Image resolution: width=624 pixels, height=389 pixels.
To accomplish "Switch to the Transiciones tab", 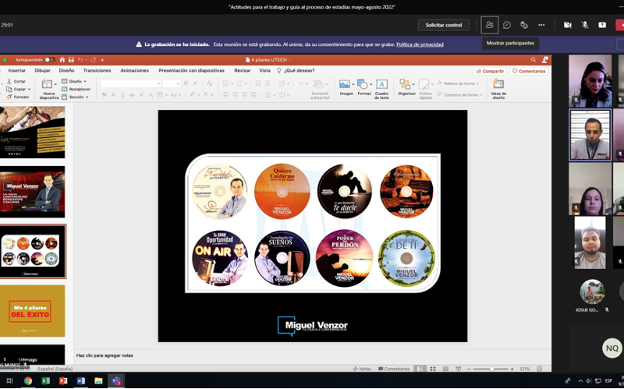I will [97, 71].
